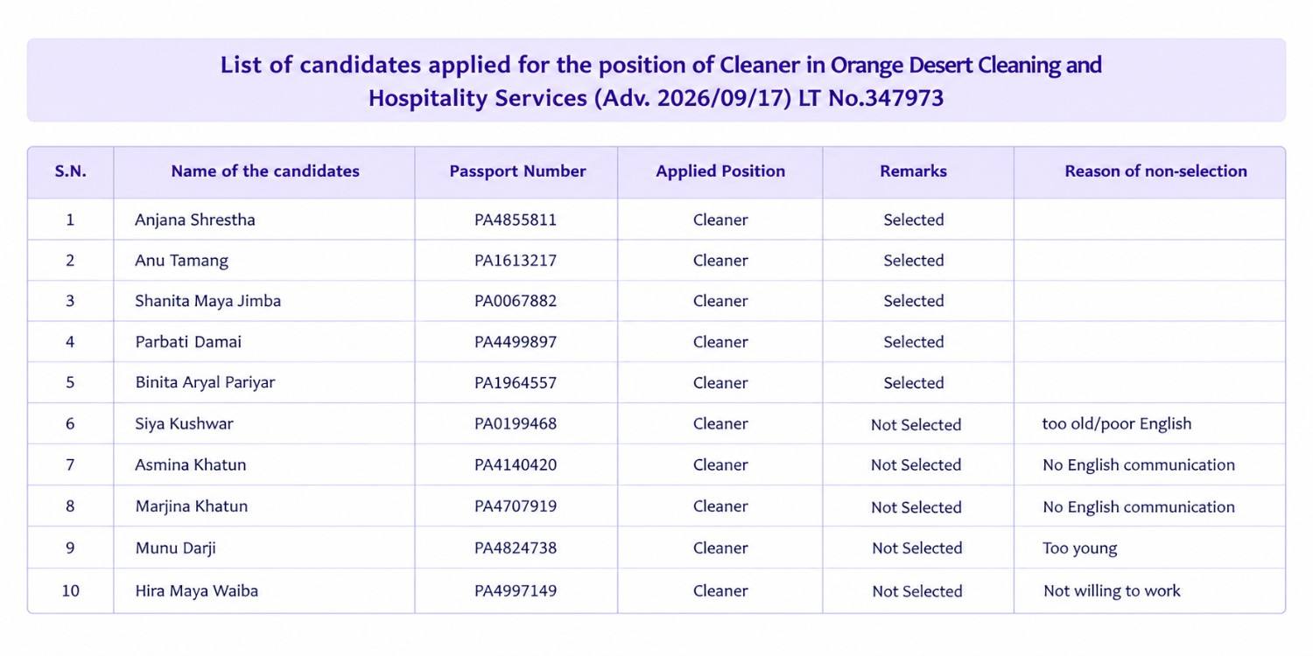
Task: Click the 'Remarks' column header
Action: (x=913, y=171)
